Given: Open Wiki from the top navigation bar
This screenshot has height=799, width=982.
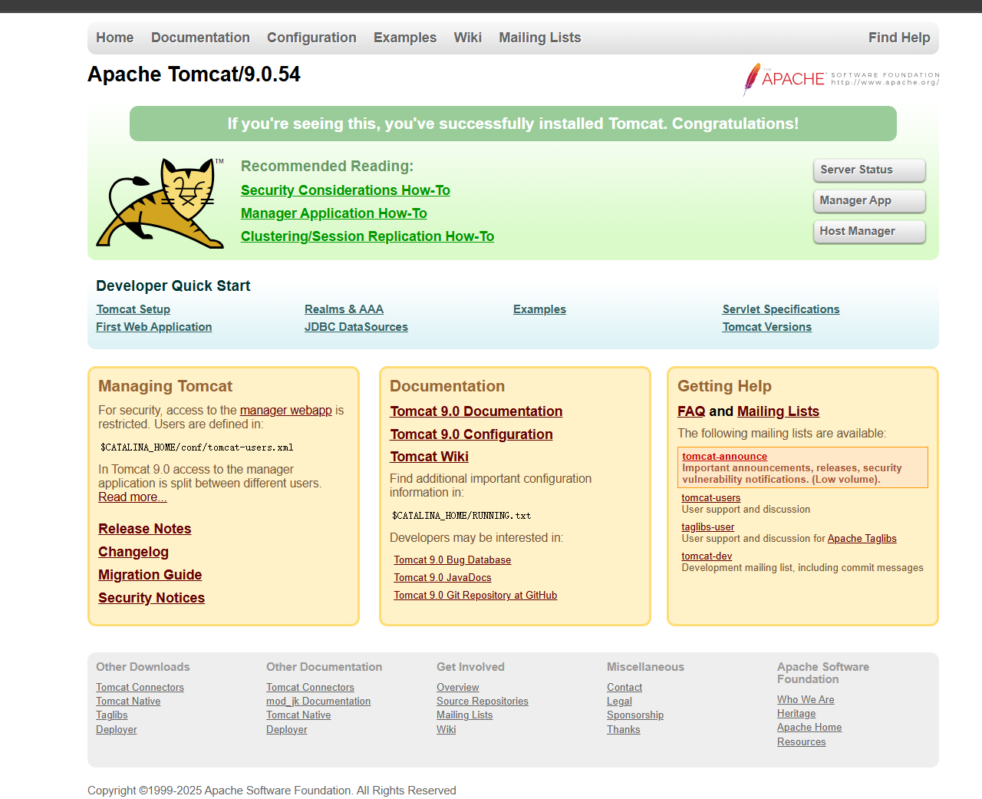Looking at the screenshot, I should click(x=468, y=38).
